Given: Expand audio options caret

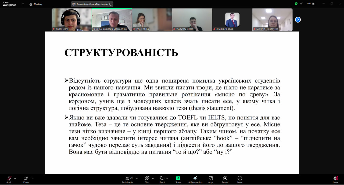Looking at the screenshot, I should (x=15, y=178).
